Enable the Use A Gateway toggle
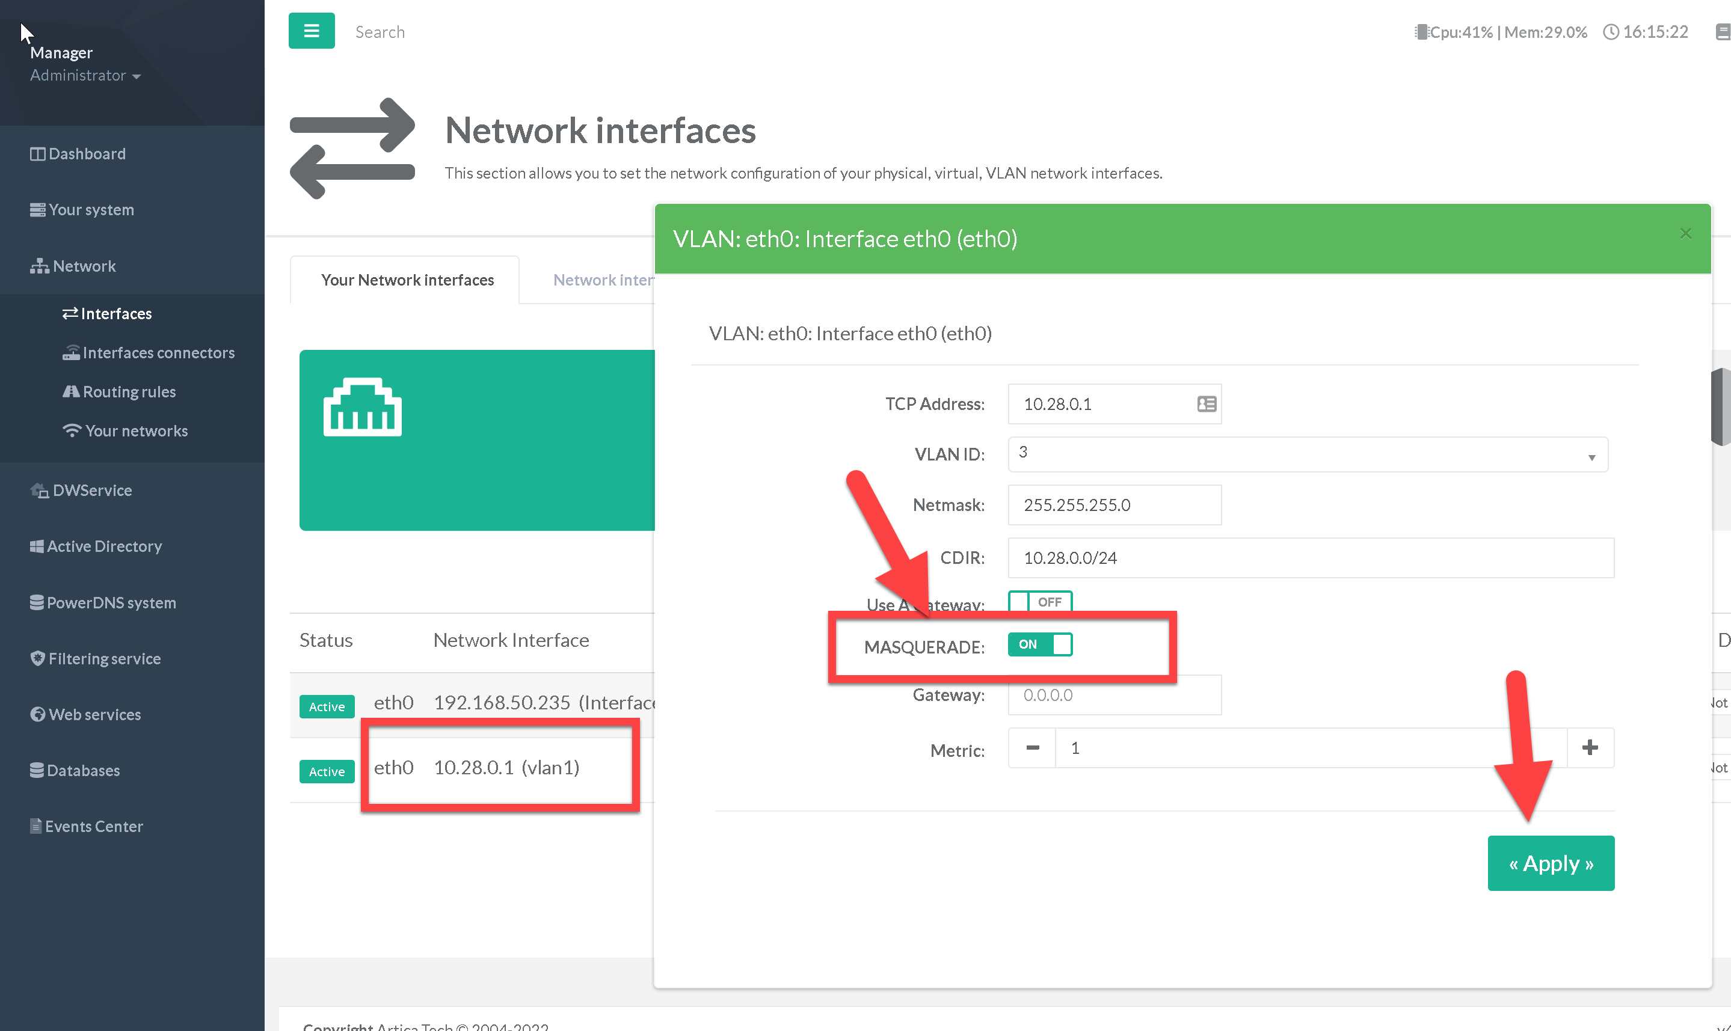The width and height of the screenshot is (1731, 1031). click(x=1039, y=602)
